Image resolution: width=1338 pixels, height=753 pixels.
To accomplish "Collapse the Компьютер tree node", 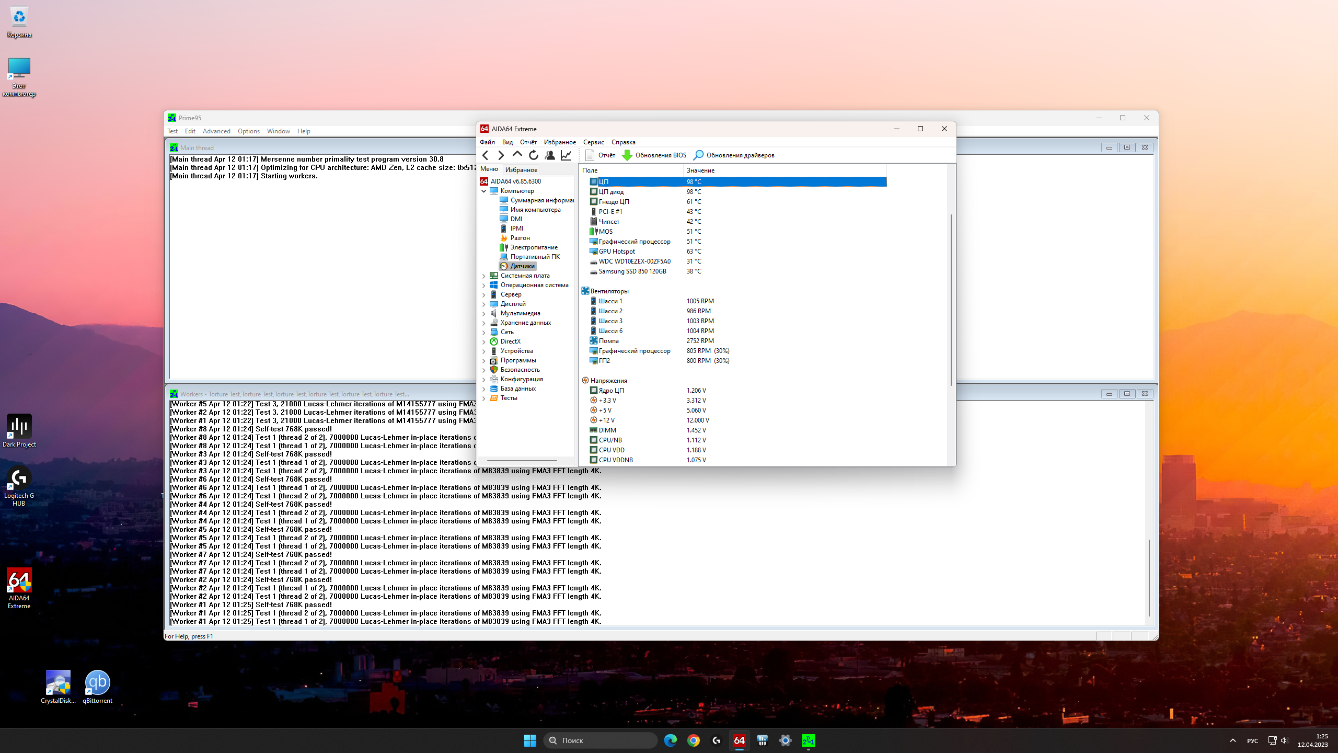I will tap(484, 191).
